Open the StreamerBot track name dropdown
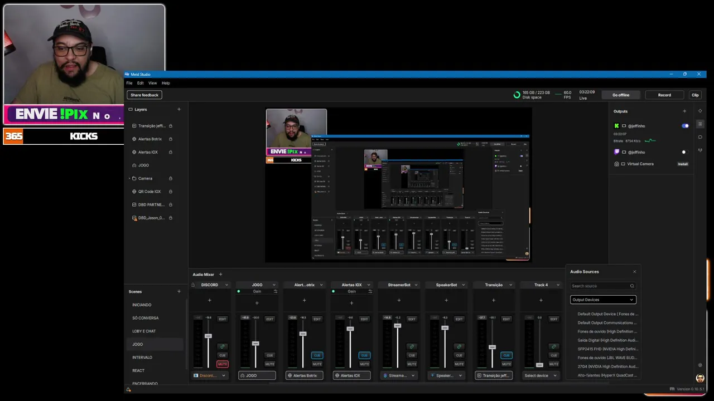714x401 pixels. click(416, 285)
